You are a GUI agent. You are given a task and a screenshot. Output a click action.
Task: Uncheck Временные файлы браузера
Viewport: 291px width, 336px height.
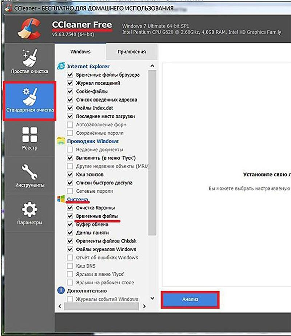(x=70, y=75)
